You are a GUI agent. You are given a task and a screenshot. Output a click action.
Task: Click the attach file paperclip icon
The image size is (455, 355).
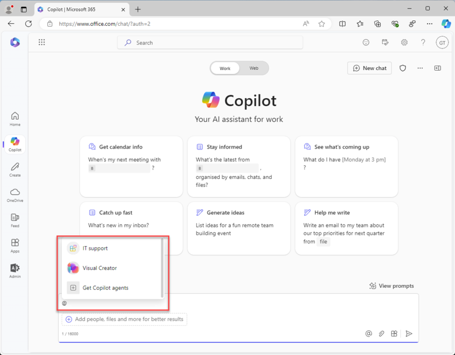(x=381, y=334)
